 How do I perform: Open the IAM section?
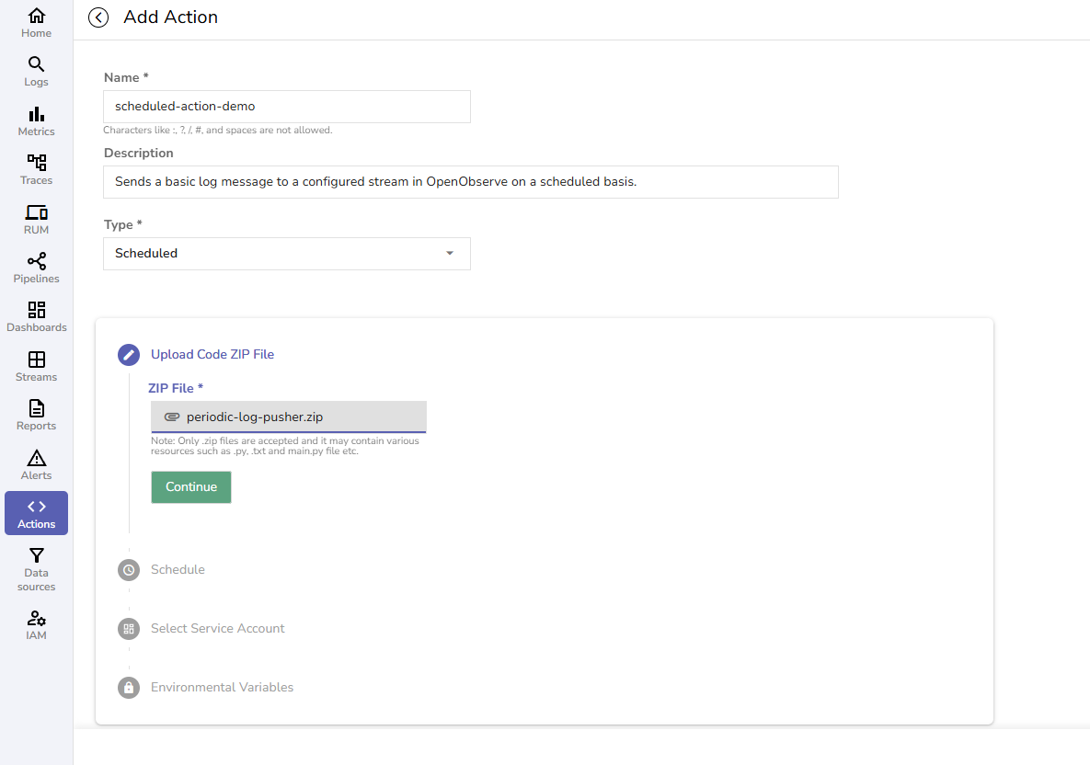[x=36, y=623]
